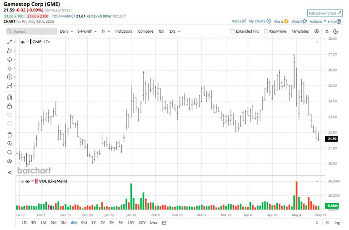
Task: Toggle VOL indicator visibility eye
Action: click(x=27, y=182)
